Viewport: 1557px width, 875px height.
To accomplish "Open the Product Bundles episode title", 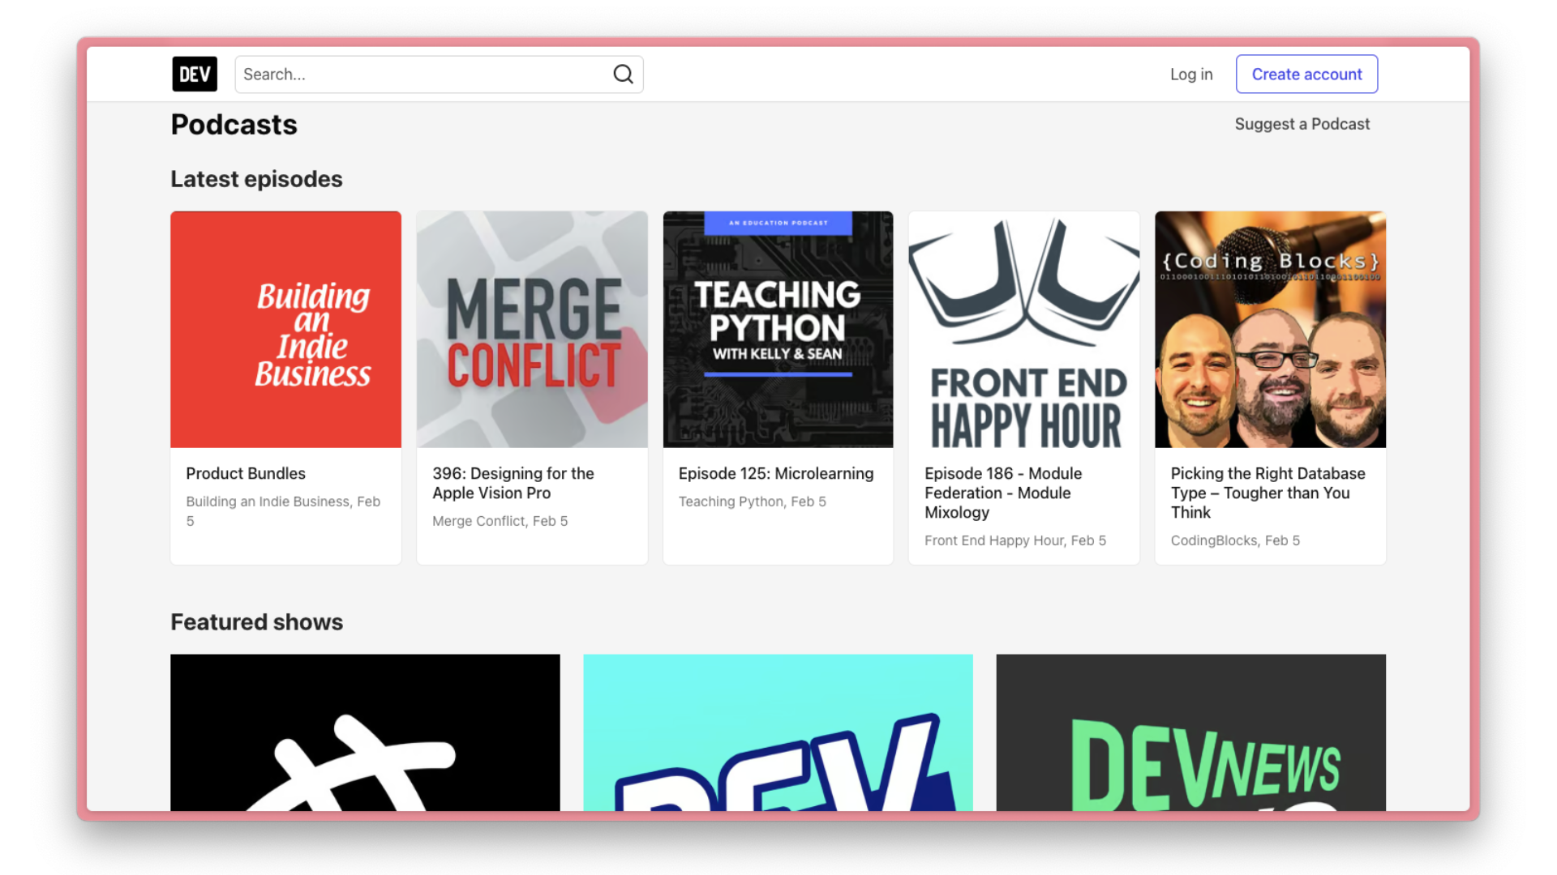I will 246,473.
